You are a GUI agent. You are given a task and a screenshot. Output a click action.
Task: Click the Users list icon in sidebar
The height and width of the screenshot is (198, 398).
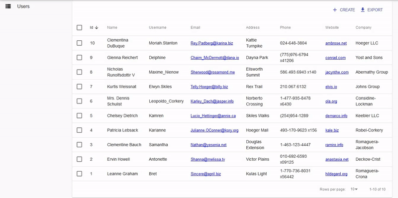pos(8,6)
